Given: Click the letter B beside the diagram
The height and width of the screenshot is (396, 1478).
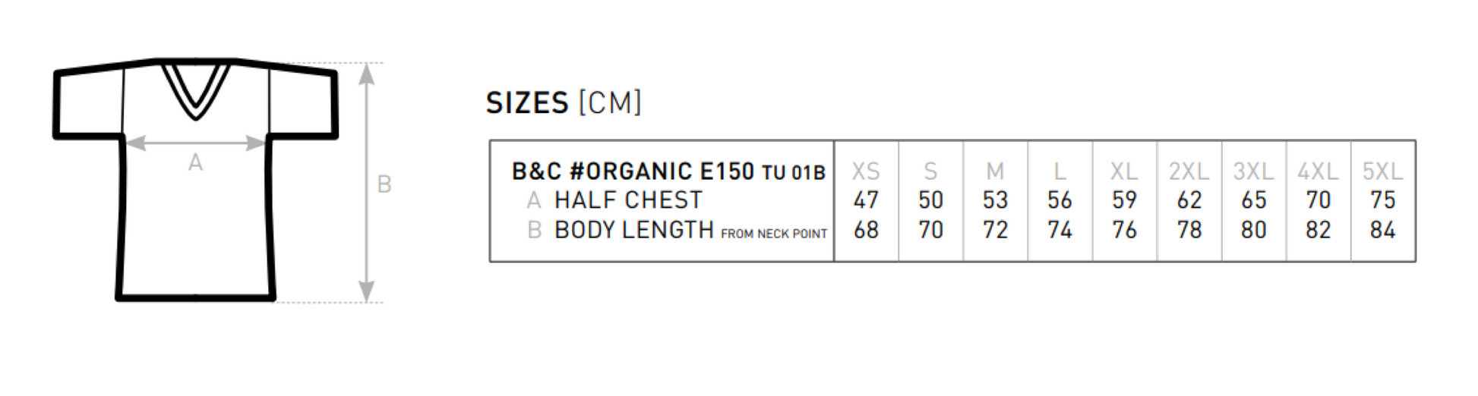Looking at the screenshot, I should (384, 184).
